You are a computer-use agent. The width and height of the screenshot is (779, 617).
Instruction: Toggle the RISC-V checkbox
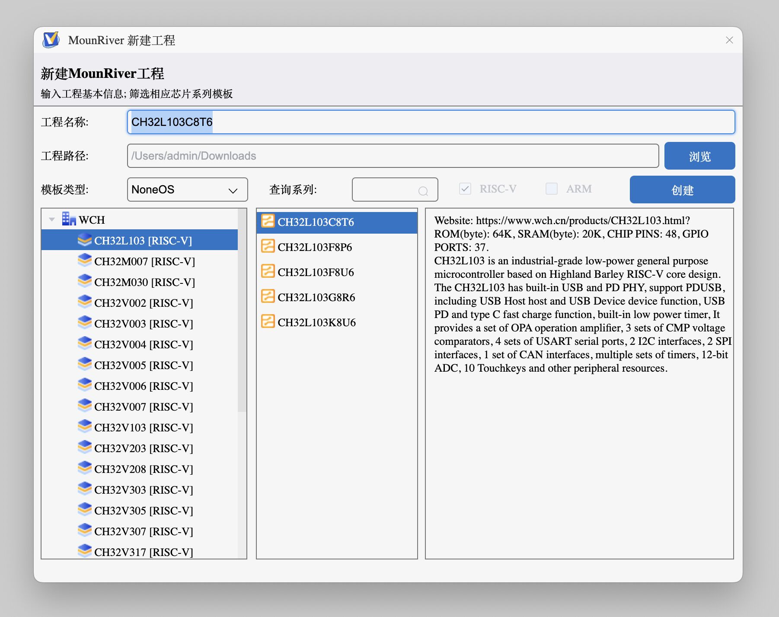[x=465, y=189]
